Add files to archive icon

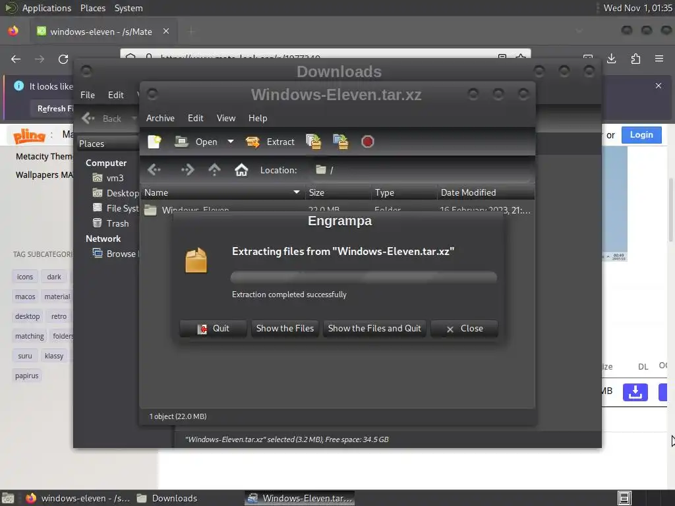314,142
